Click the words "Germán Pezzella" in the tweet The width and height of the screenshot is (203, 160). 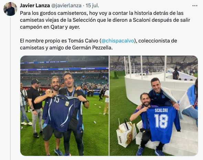[92, 48]
